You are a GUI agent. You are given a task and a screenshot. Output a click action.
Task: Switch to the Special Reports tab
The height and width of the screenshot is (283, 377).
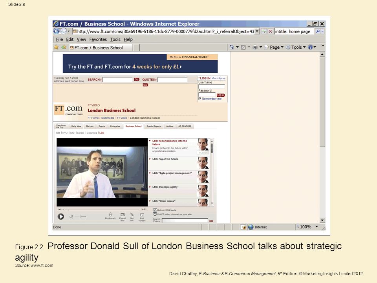point(154,126)
